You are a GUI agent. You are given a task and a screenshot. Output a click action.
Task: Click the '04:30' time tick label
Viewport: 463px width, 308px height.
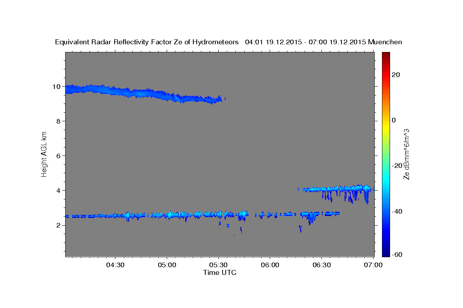(115, 265)
